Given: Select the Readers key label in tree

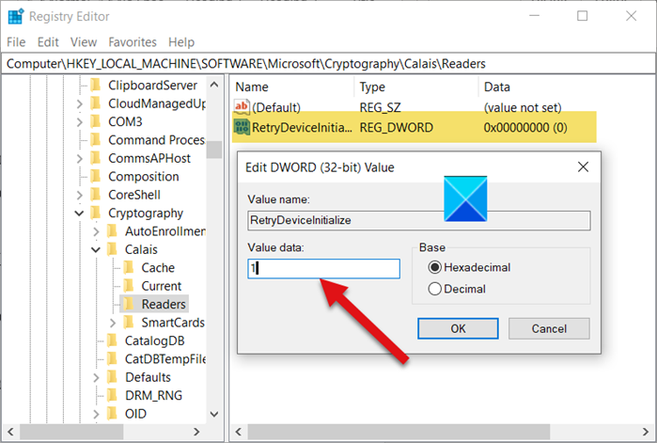Looking at the screenshot, I should pyautogui.click(x=164, y=305).
